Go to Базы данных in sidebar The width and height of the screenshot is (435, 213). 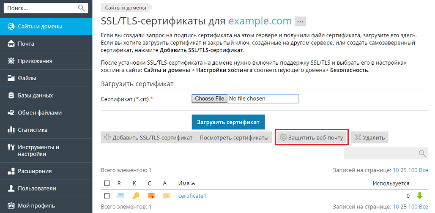pos(35,96)
